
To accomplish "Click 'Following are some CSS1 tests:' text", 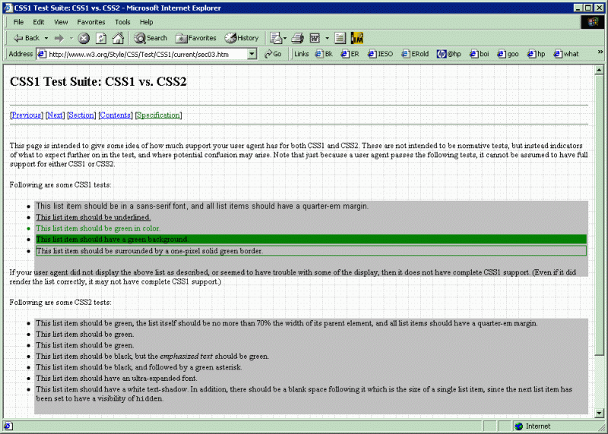I will [x=61, y=184].
